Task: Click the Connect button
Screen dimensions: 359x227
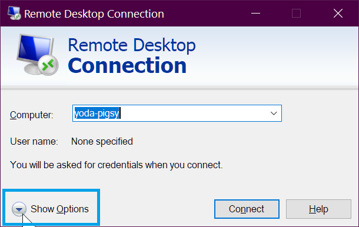Action: [247, 209]
